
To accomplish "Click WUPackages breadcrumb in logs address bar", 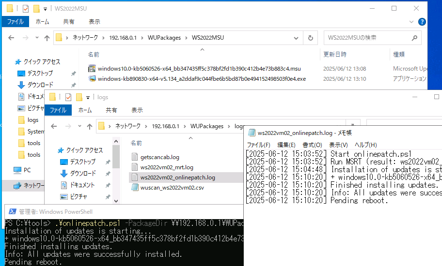I will 206,126.
